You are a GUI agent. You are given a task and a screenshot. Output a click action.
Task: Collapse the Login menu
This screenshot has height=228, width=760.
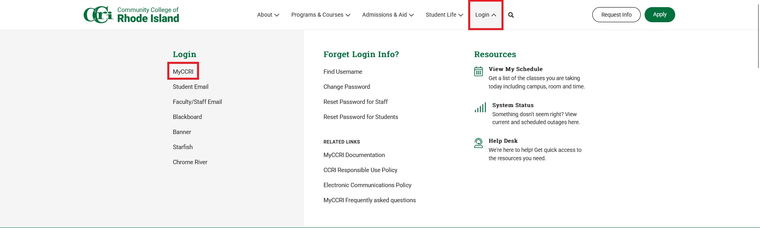click(485, 15)
